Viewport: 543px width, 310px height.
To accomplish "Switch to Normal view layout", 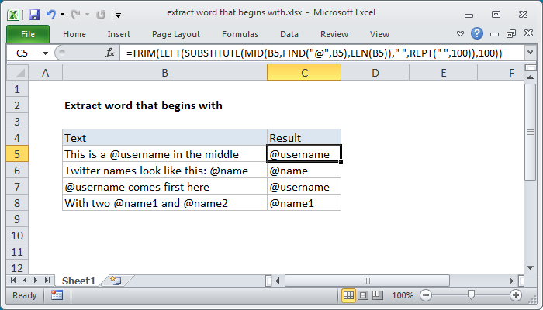I will click(349, 295).
